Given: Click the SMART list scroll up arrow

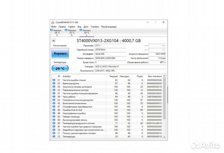Looking at the screenshot, I should pyautogui.click(x=164, y=76).
